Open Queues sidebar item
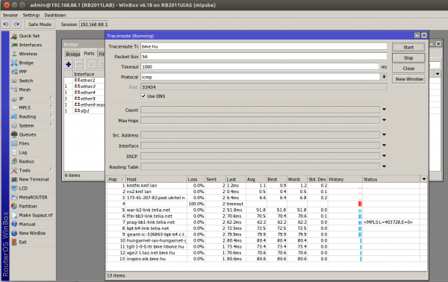 [x=28, y=134]
